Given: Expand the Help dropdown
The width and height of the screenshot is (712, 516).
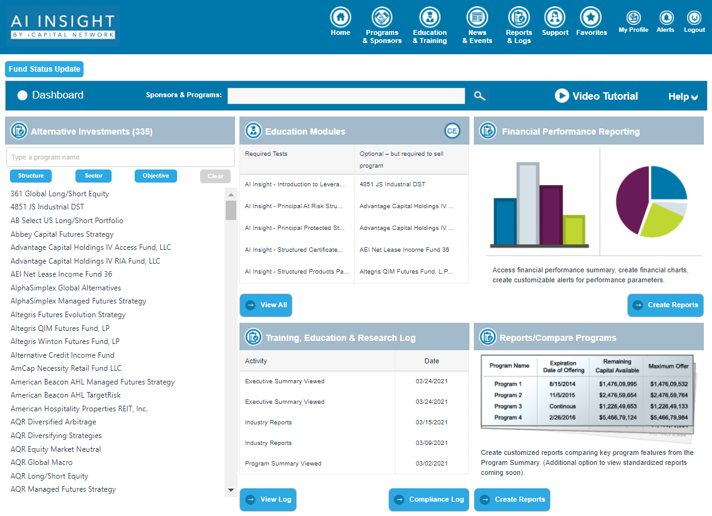Looking at the screenshot, I should click(683, 97).
